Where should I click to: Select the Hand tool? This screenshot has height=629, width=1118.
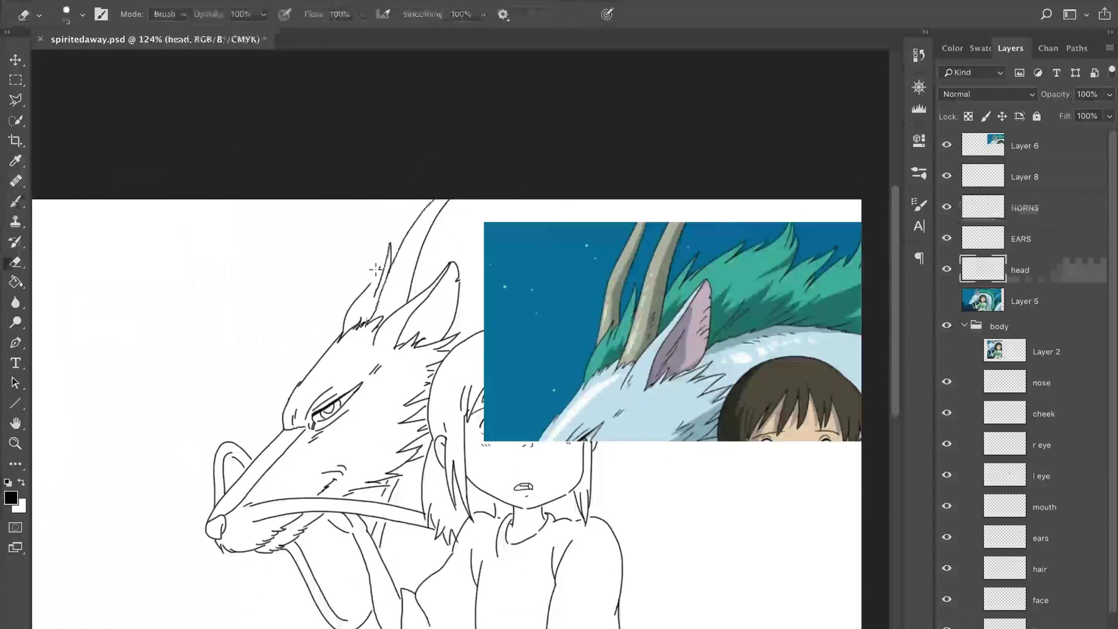[x=16, y=423]
